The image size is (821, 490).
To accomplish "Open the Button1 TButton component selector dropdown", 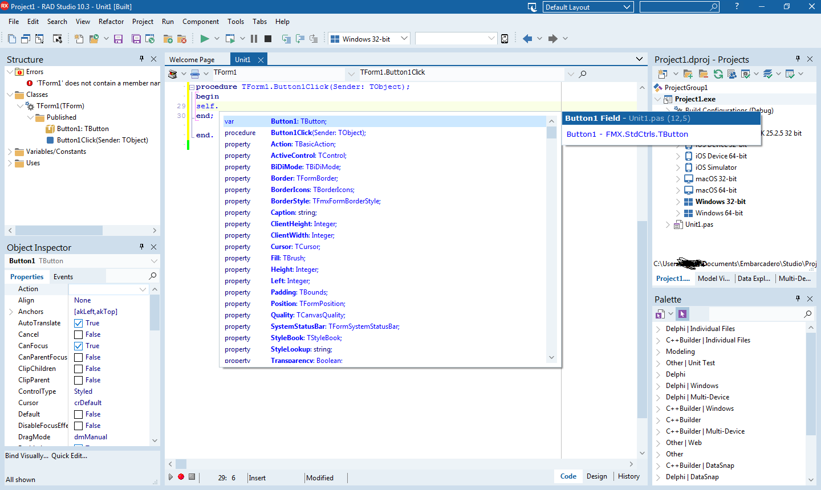I will tap(153, 261).
